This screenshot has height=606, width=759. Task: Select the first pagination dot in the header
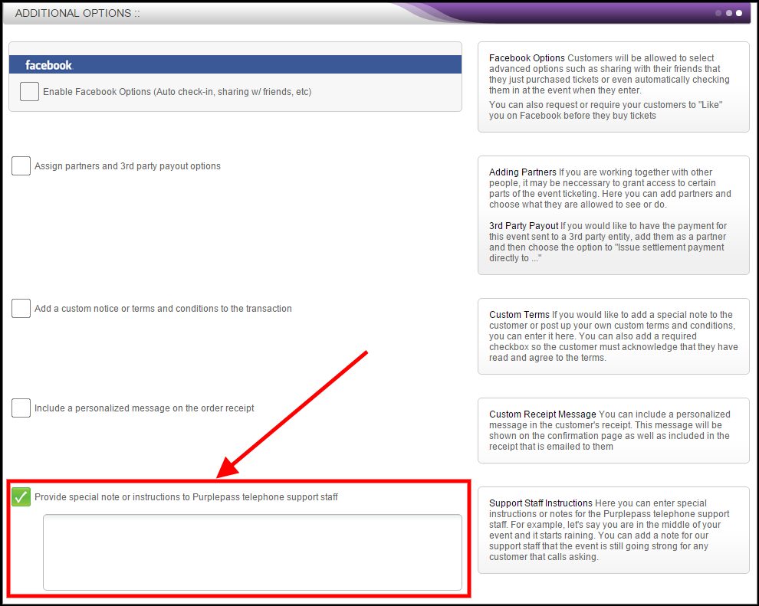(718, 13)
